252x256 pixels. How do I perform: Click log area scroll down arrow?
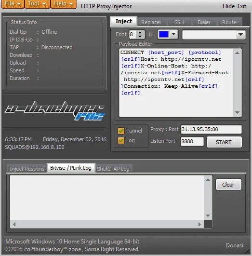coord(208,216)
